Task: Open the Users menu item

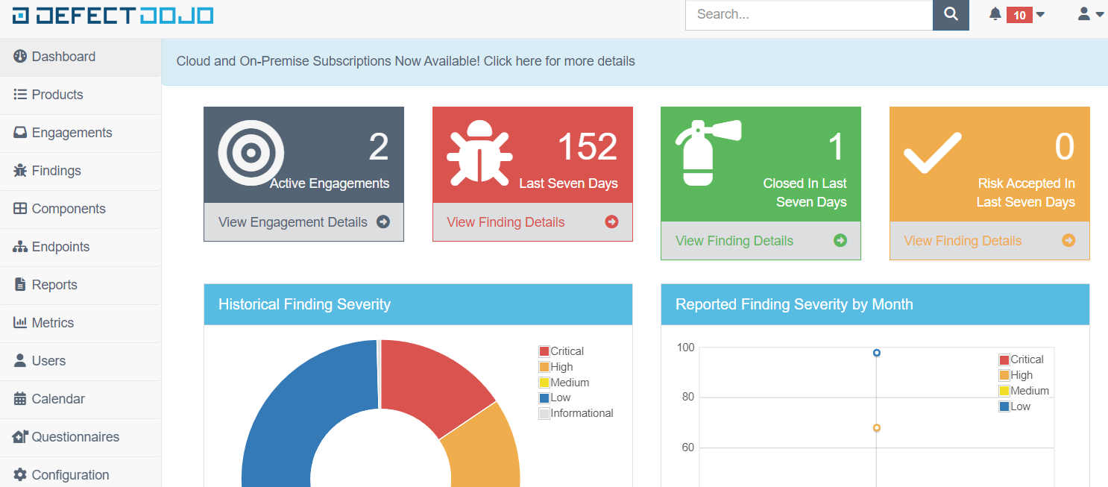Action: point(81,361)
